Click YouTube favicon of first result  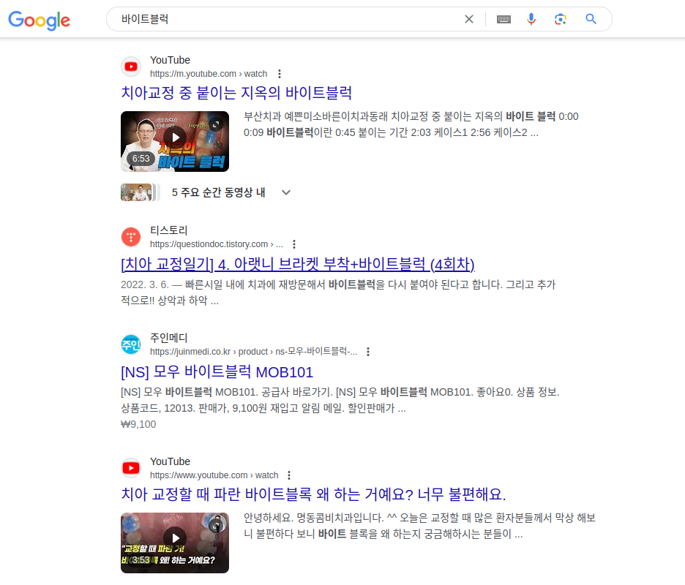130,67
